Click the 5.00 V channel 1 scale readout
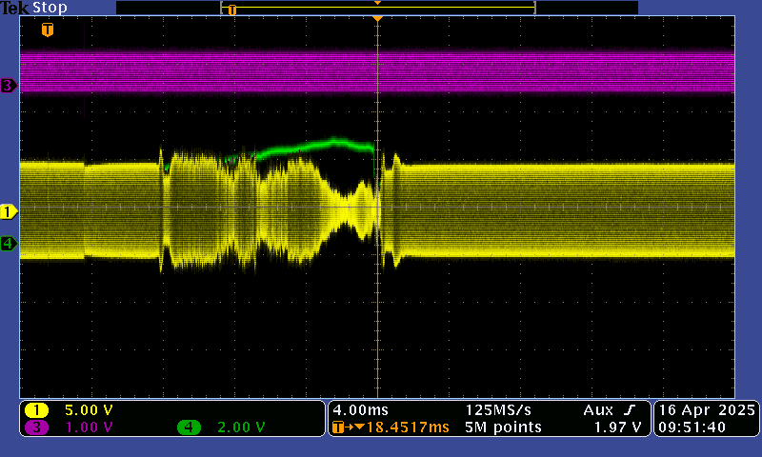This screenshot has height=457, width=762. click(x=88, y=409)
